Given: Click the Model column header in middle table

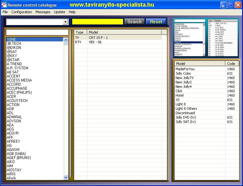Looking at the screenshot, I should point(124,32).
